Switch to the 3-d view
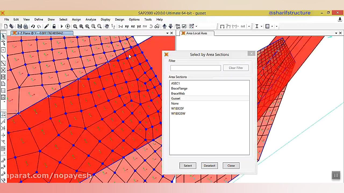The height and width of the screenshot is (193, 344). pos(120,26)
